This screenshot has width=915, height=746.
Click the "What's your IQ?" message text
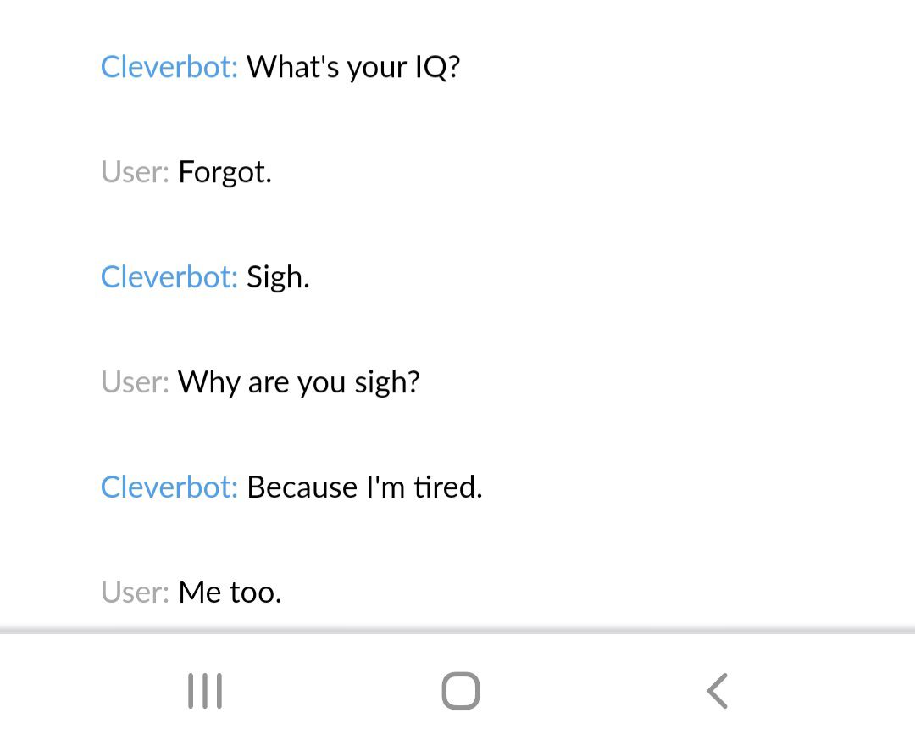click(x=353, y=66)
